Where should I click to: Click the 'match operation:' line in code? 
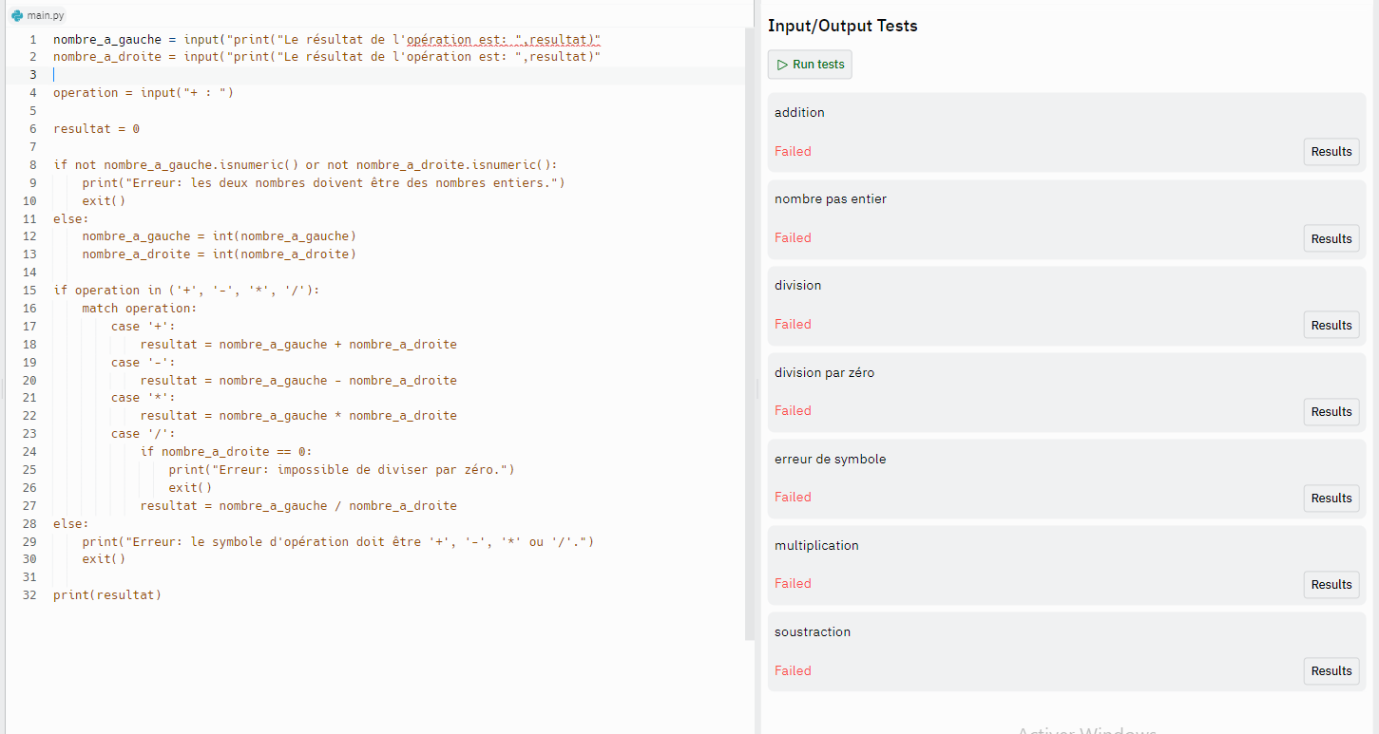(x=139, y=309)
